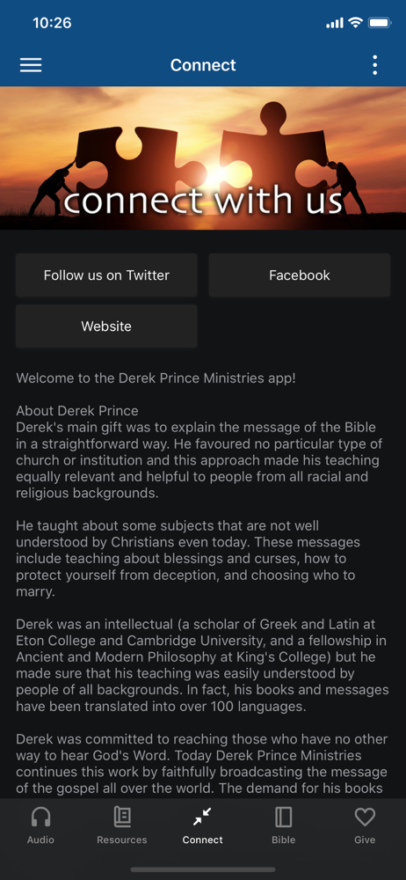Switch to the Resources tab label
406x880 pixels.
click(121, 840)
